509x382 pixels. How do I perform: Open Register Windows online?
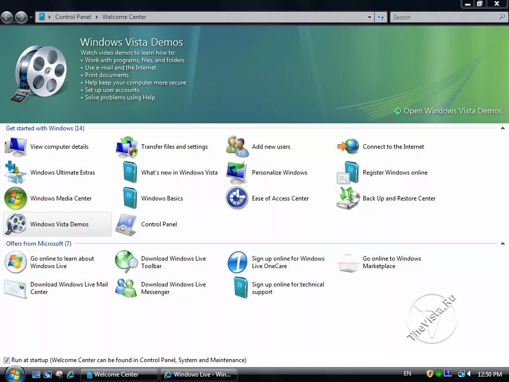click(390, 173)
